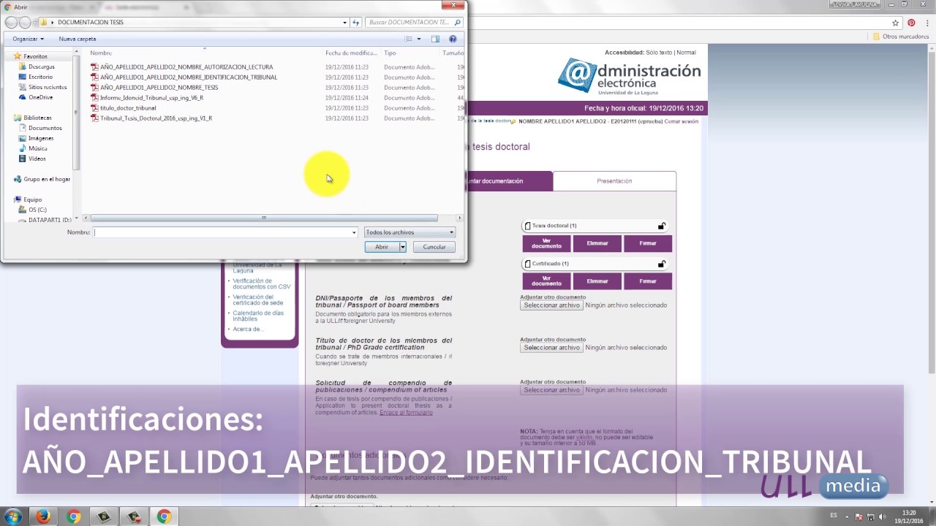Click the Cancelar button
Viewport: 936px width, 526px height.
[x=434, y=247]
